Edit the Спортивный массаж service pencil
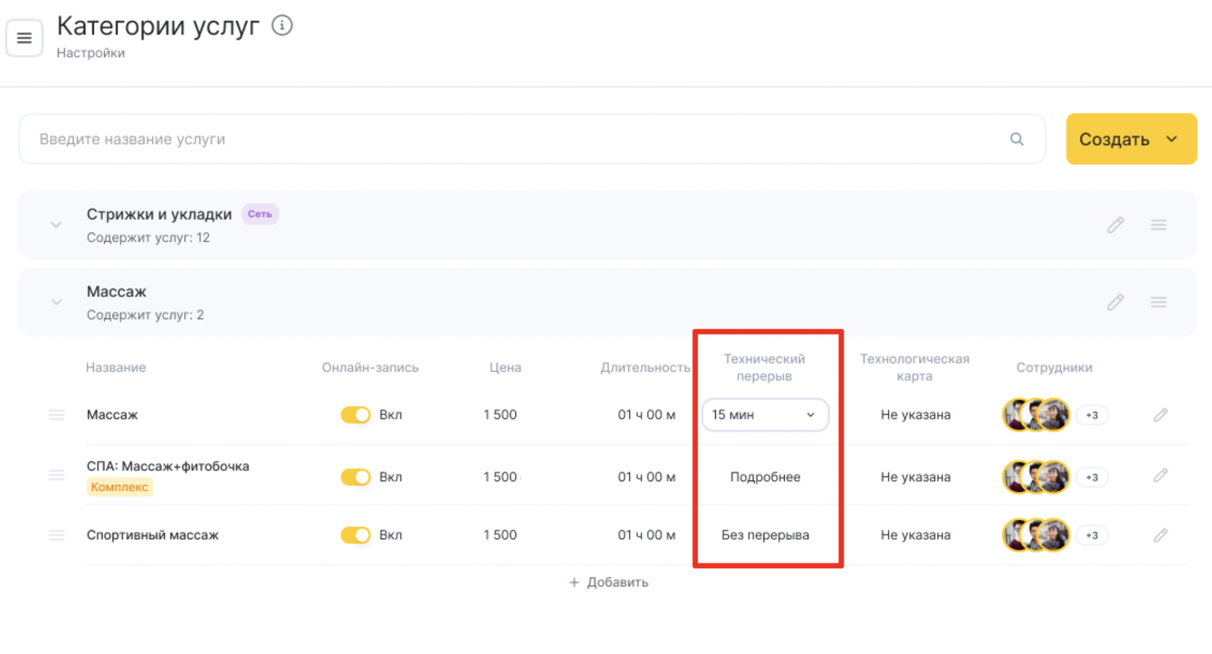This screenshot has height=654, width=1212. (1160, 535)
